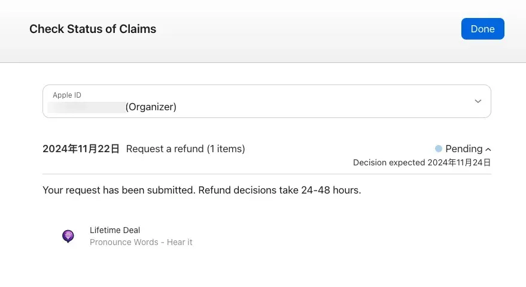Click the purple Pronounce Words app icon
Viewport: 526px width, 287px height.
point(68,236)
